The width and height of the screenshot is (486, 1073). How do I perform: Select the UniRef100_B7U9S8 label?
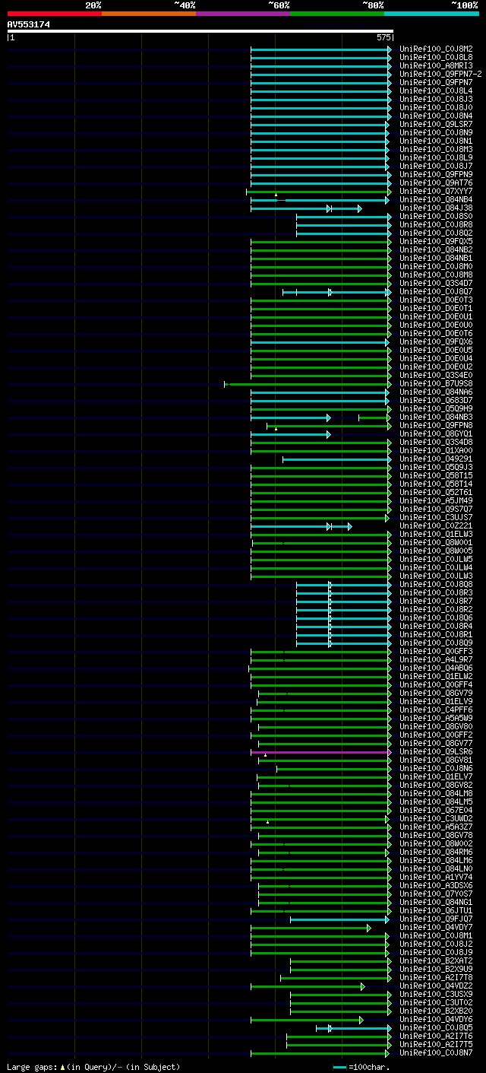coord(436,384)
